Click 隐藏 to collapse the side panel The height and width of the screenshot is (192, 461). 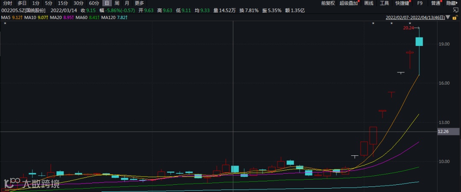(x=452, y=3)
